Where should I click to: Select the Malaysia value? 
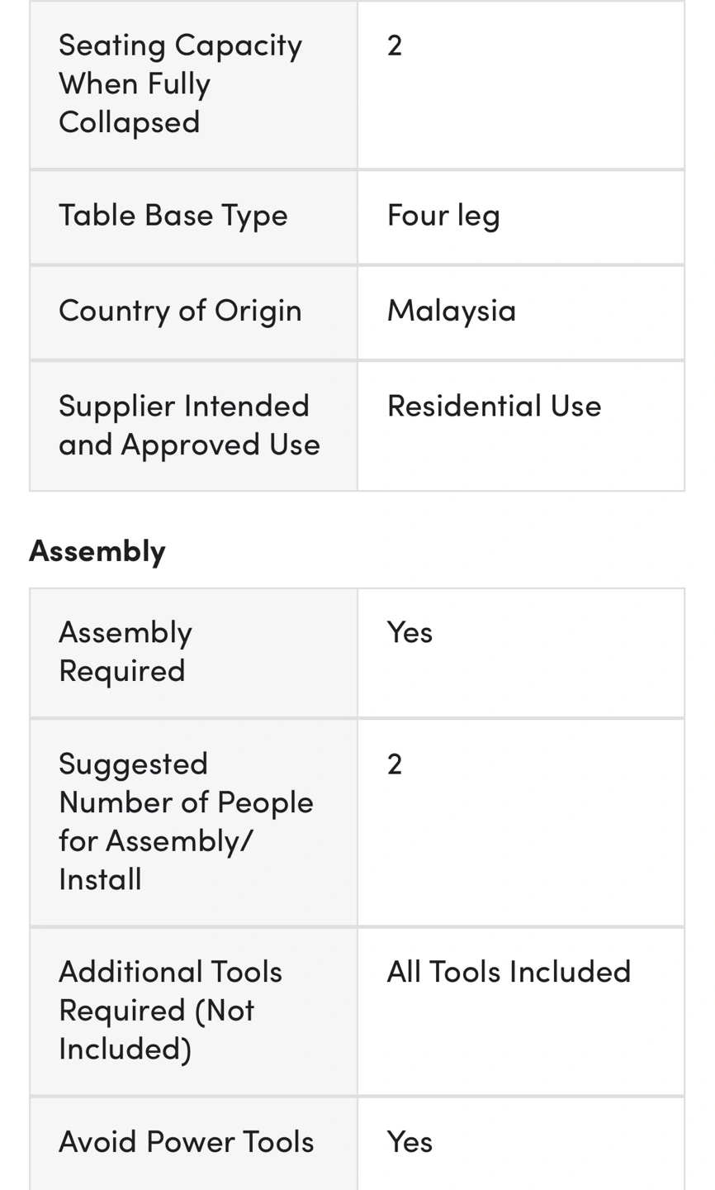pos(452,310)
